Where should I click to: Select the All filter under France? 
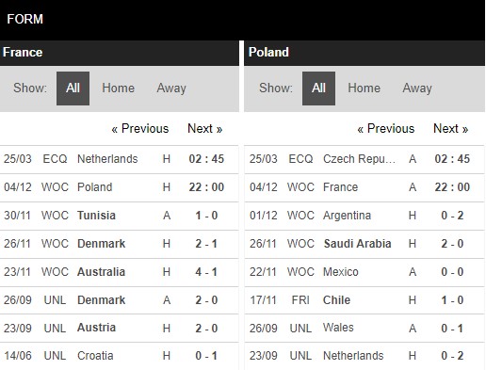tap(73, 88)
